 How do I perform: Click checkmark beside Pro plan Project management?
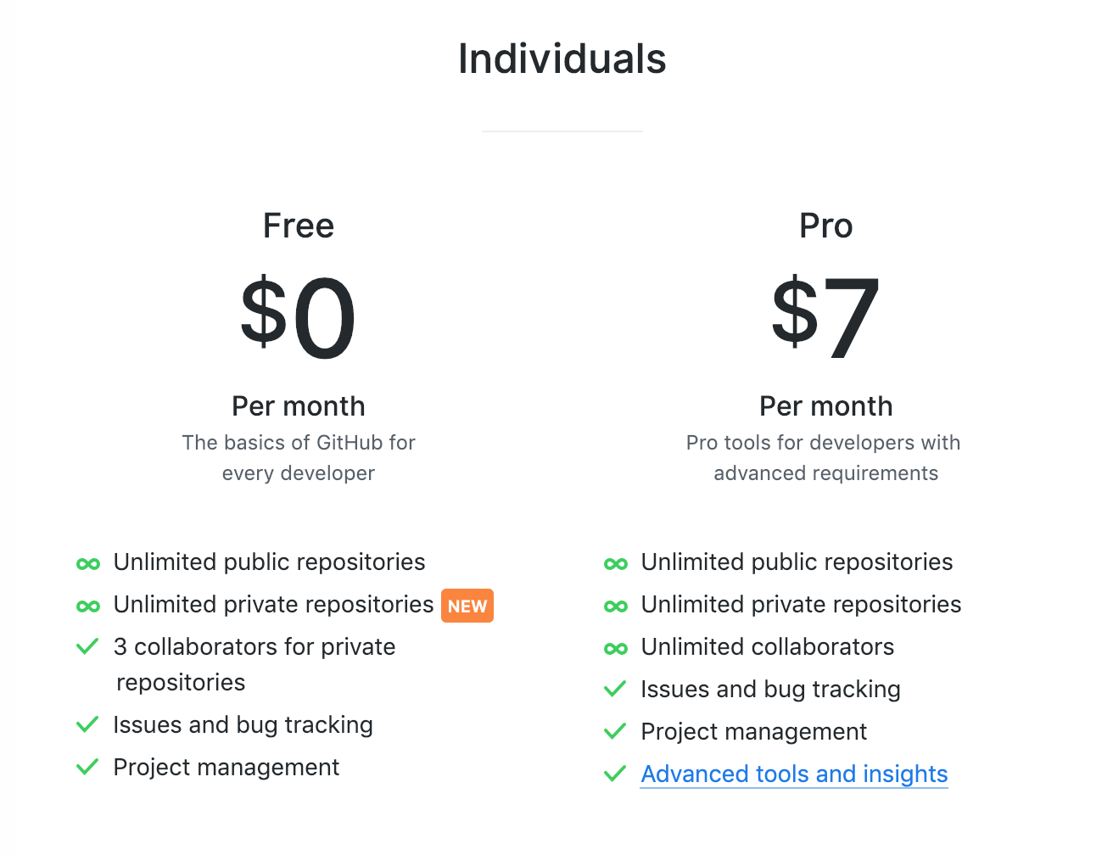[615, 732]
